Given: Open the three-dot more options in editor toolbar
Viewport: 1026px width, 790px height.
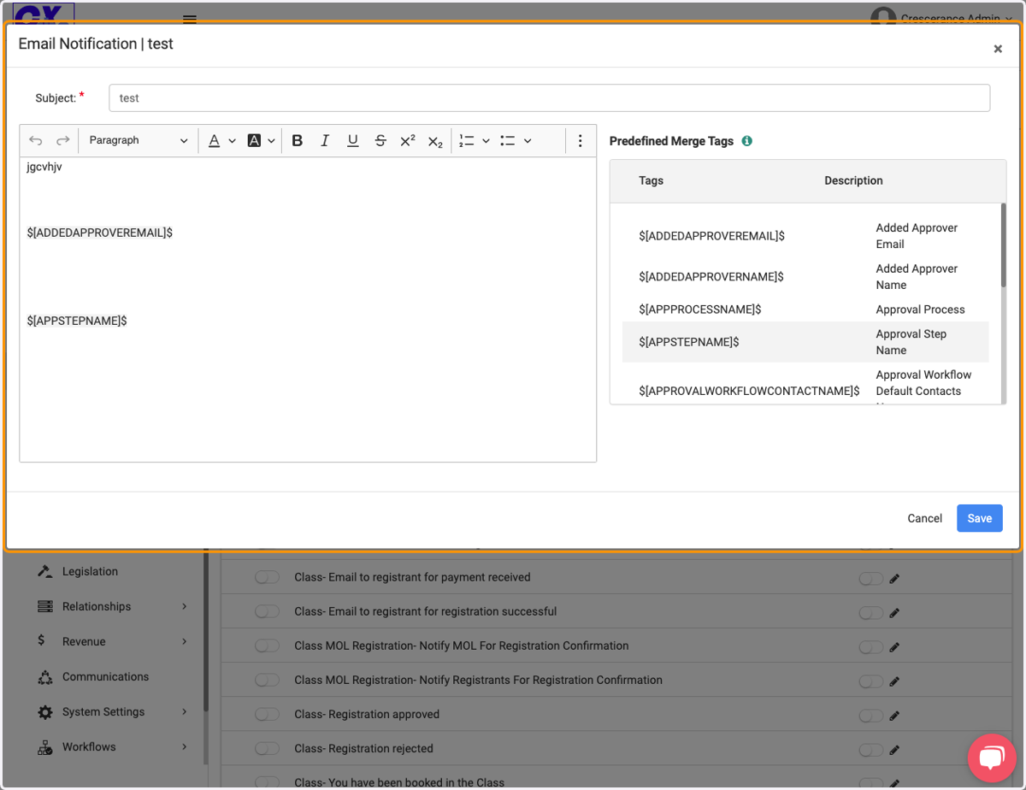Looking at the screenshot, I should click(580, 140).
